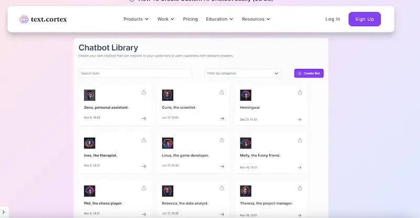Expand the Products dropdown menu
The width and height of the screenshot is (420, 218).
coord(135,19)
